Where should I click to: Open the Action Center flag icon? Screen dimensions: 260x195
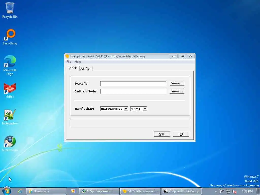click(x=222, y=191)
